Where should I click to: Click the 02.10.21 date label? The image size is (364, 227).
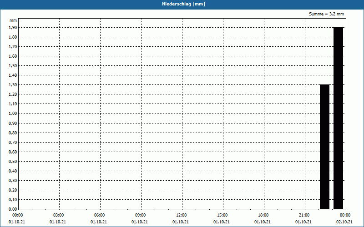tap(344, 222)
